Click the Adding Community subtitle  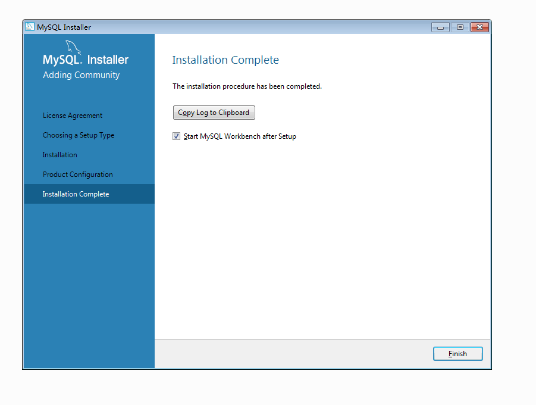[82, 75]
